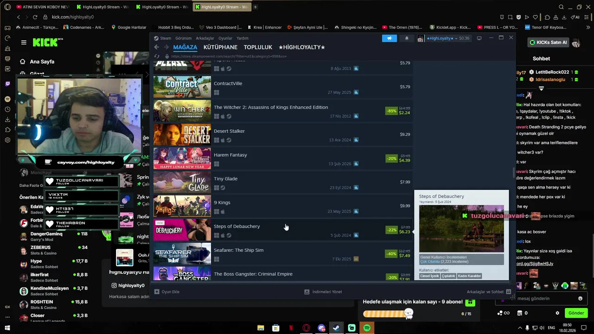Click KICKs Satın Al button

click(x=549, y=42)
